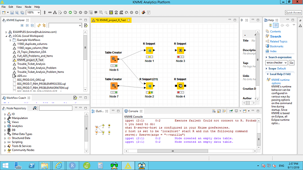
Task: Select Table Creator Node 7 on canvas
Action: click(114, 86)
